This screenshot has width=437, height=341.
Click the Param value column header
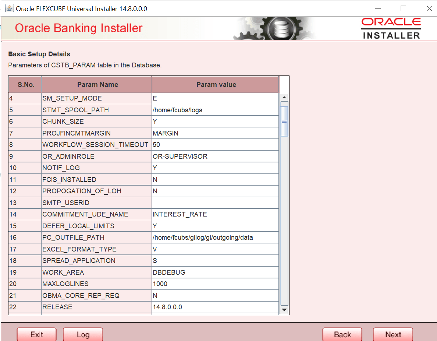[x=216, y=85]
